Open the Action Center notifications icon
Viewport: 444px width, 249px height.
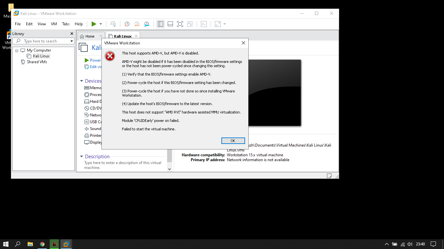pyautogui.click(x=433, y=244)
